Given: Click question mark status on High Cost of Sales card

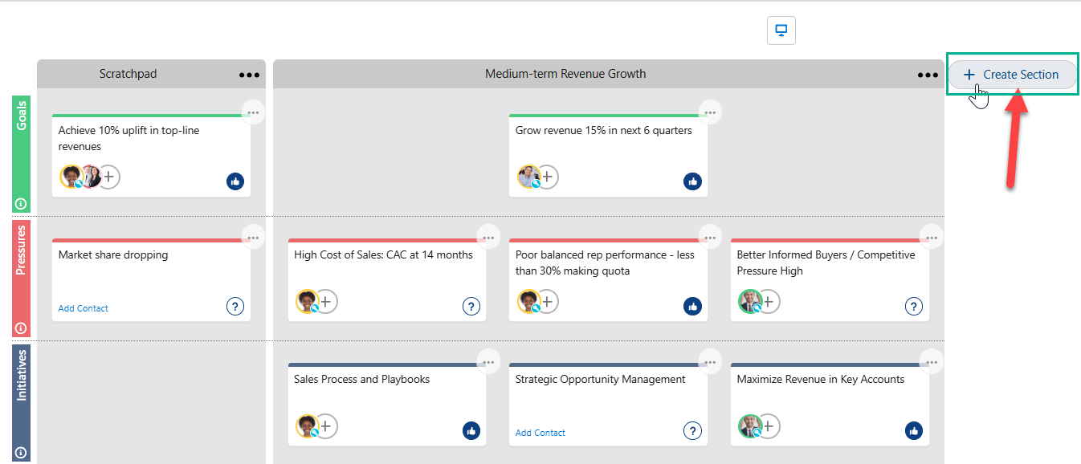Looking at the screenshot, I should pos(471,306).
